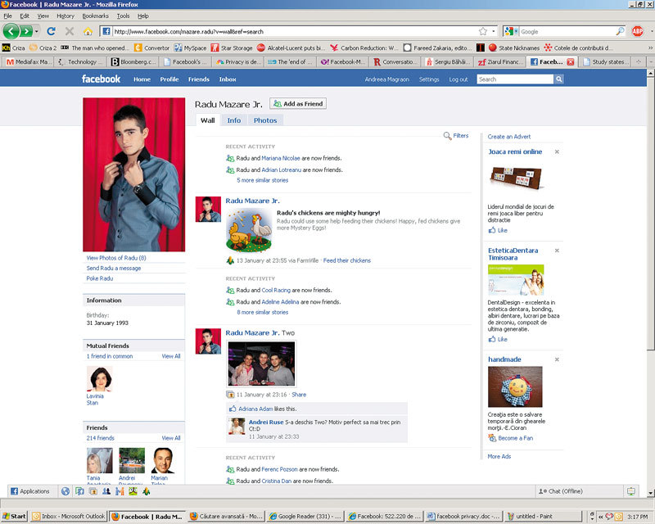Expand the URL bar history dropdown
The width and height of the screenshot is (655, 524).
click(494, 31)
